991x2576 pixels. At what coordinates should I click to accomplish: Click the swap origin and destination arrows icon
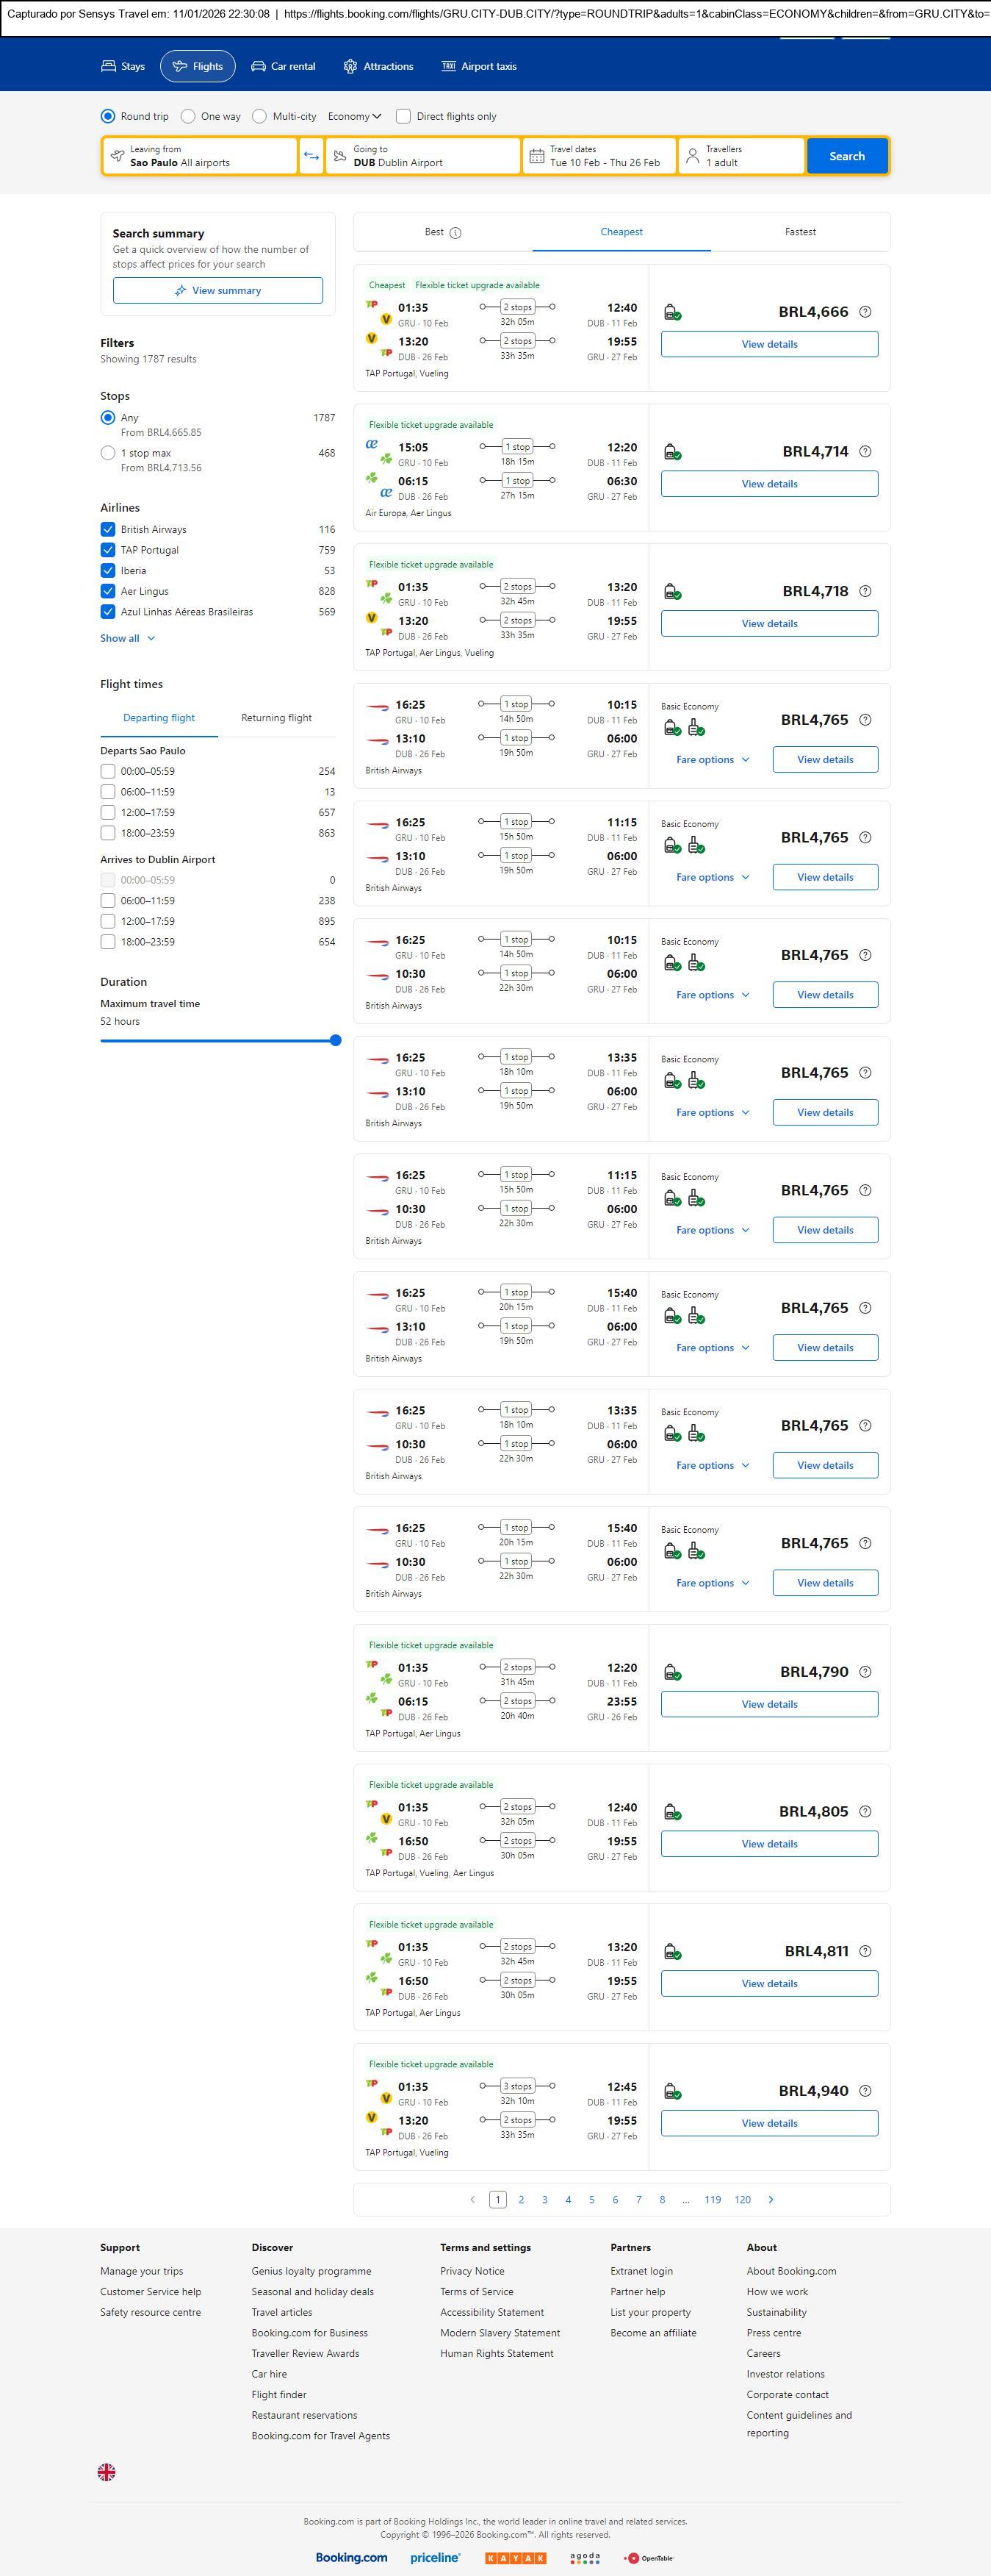[311, 156]
